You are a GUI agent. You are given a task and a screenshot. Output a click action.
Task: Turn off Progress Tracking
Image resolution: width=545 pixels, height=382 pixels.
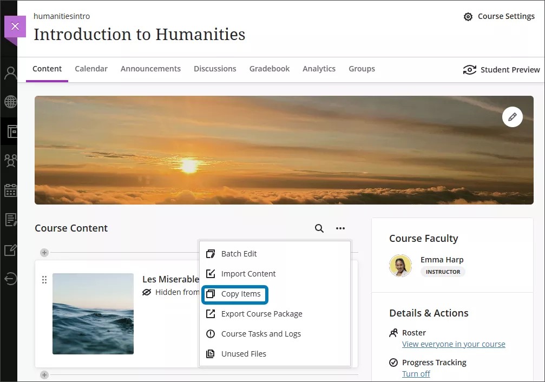point(416,373)
